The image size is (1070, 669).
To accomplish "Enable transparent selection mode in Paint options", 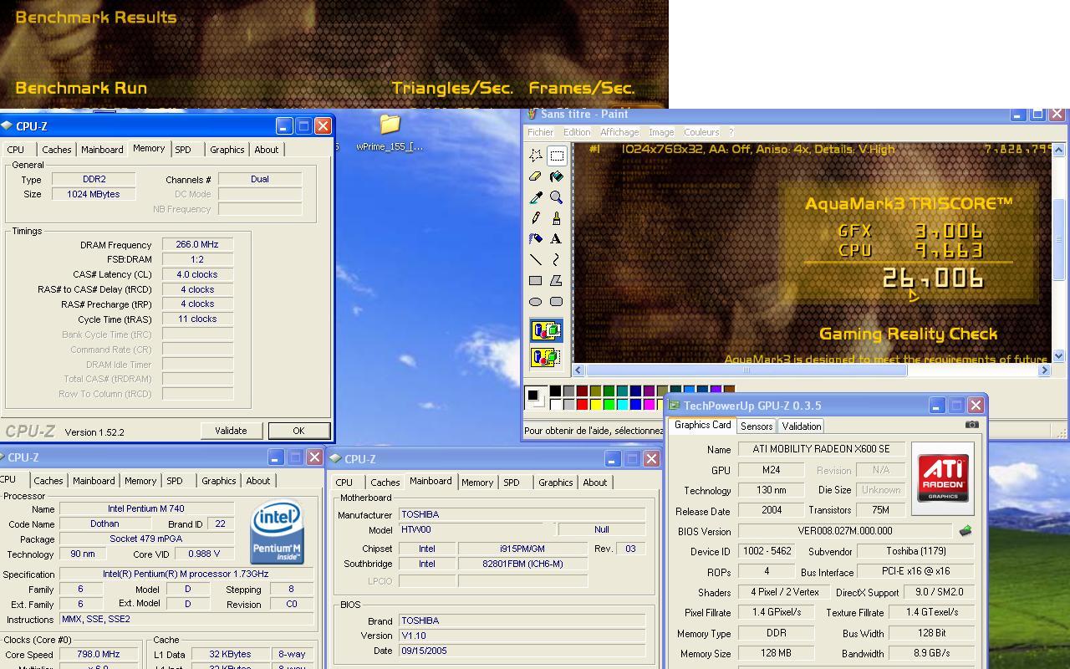I will click(546, 357).
